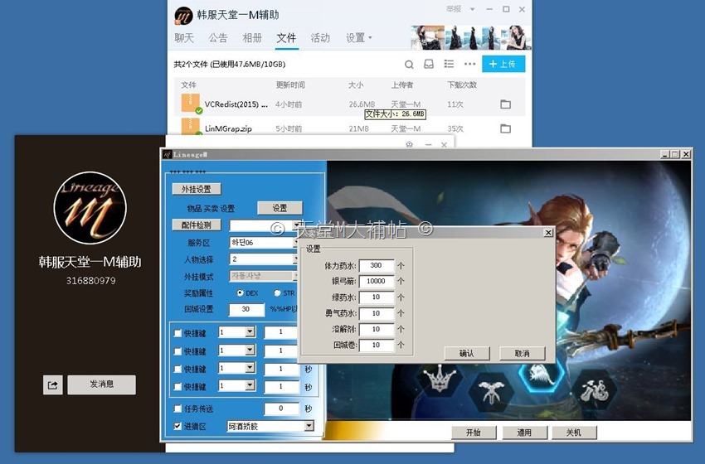Open folder icon for VCRedist(2015) file
The height and width of the screenshot is (464, 705).
pos(505,104)
